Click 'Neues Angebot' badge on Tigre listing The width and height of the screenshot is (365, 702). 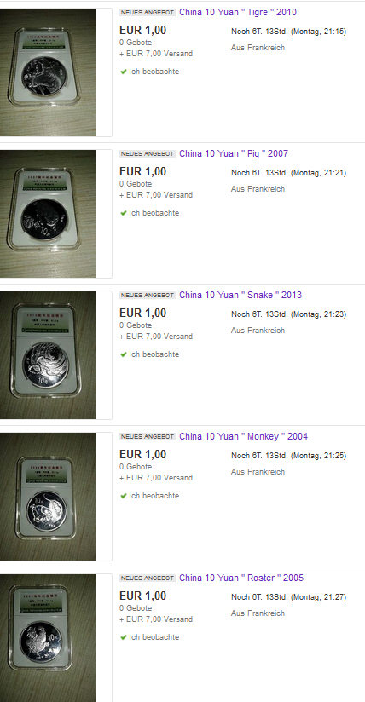coord(148,13)
